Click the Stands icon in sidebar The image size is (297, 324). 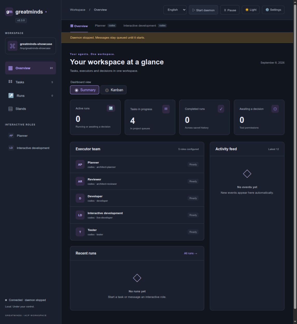pyautogui.click(x=10, y=109)
